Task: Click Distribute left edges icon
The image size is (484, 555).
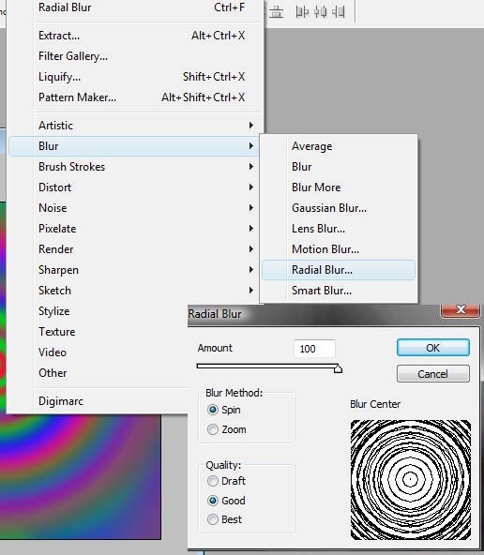Action: pyautogui.click(x=302, y=11)
